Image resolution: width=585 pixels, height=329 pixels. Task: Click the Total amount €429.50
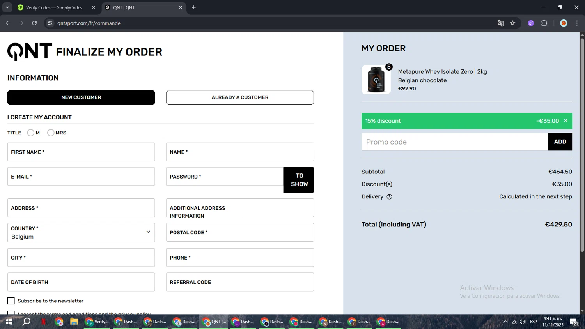point(558,225)
